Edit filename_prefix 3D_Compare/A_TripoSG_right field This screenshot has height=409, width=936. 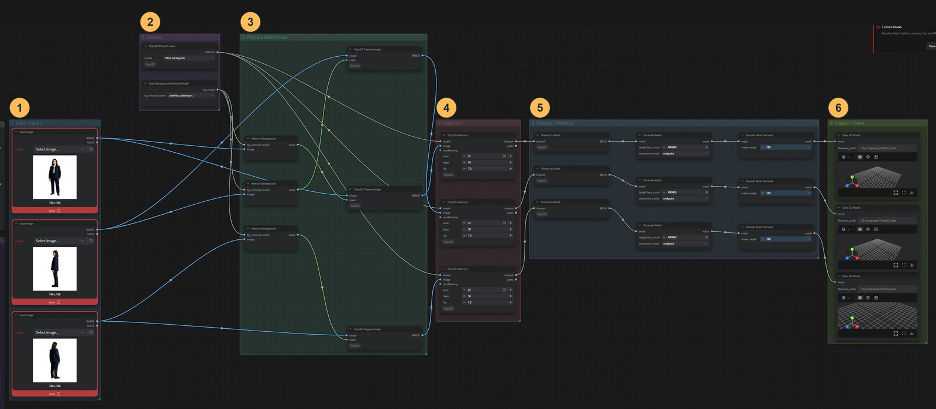tap(887, 221)
